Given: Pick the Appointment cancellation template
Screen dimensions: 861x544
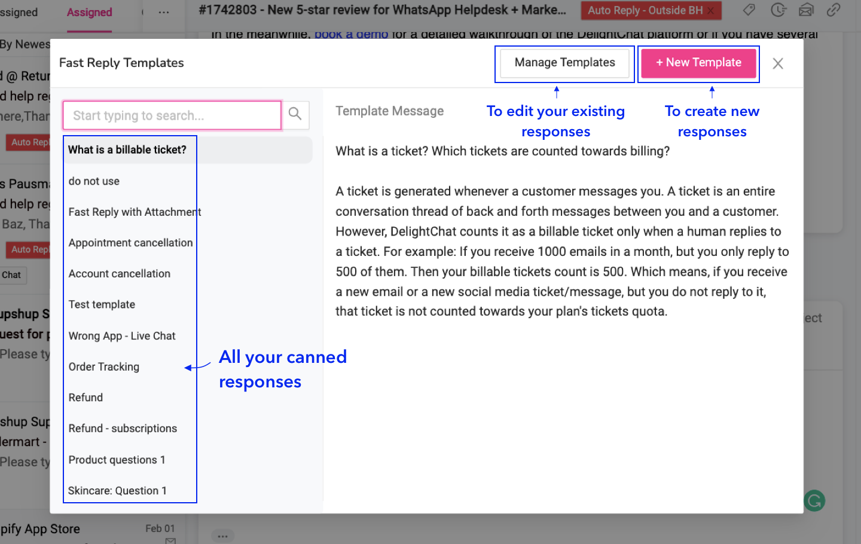Looking at the screenshot, I should click(x=130, y=243).
